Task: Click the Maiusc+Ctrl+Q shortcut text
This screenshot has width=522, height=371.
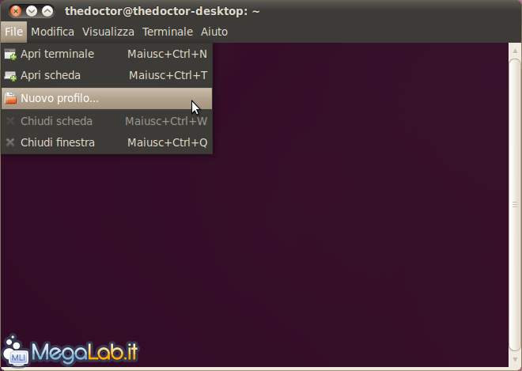Action: point(168,142)
